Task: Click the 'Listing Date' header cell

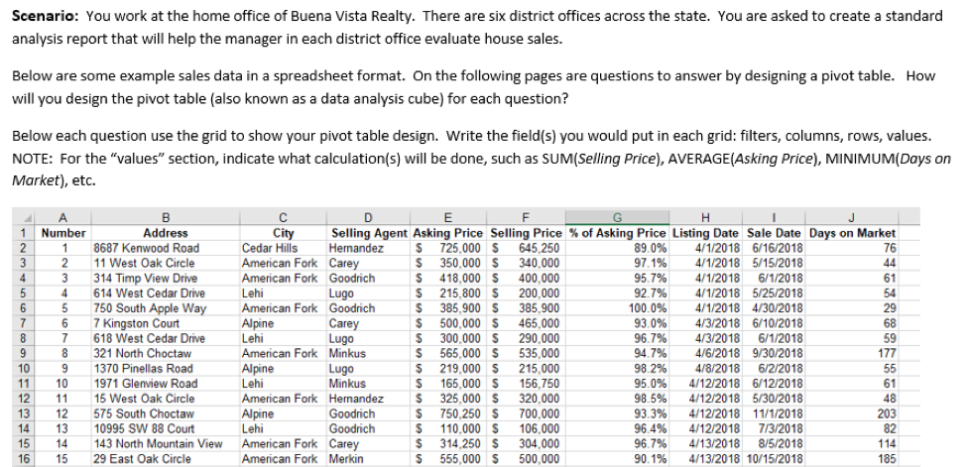Action: (706, 233)
